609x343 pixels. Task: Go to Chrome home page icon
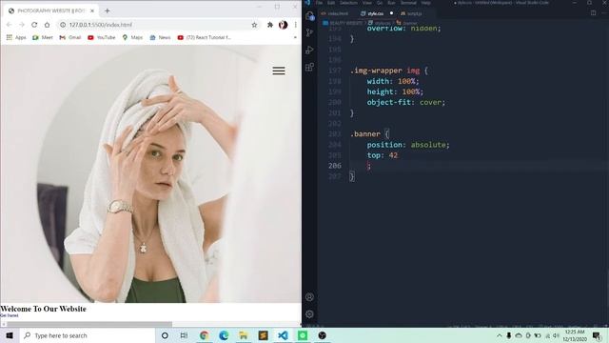tap(47, 25)
